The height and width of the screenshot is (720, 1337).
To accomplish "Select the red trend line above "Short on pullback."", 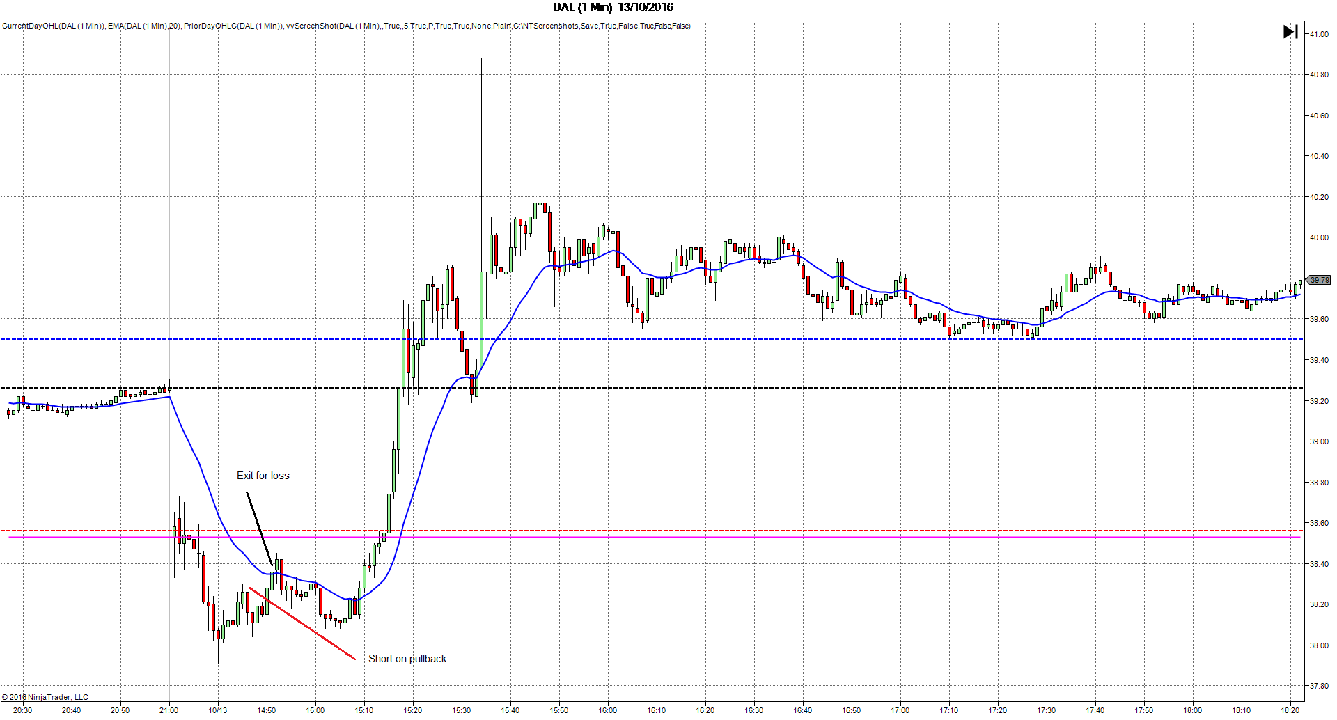I will click(302, 624).
